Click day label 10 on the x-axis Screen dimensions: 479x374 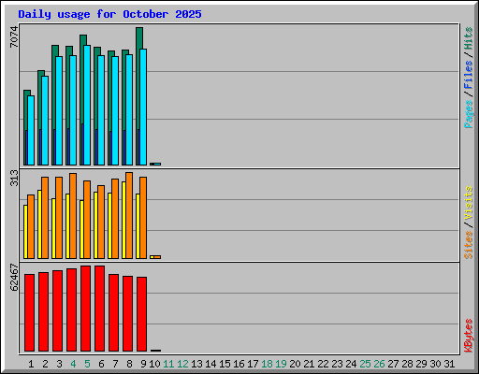click(154, 364)
